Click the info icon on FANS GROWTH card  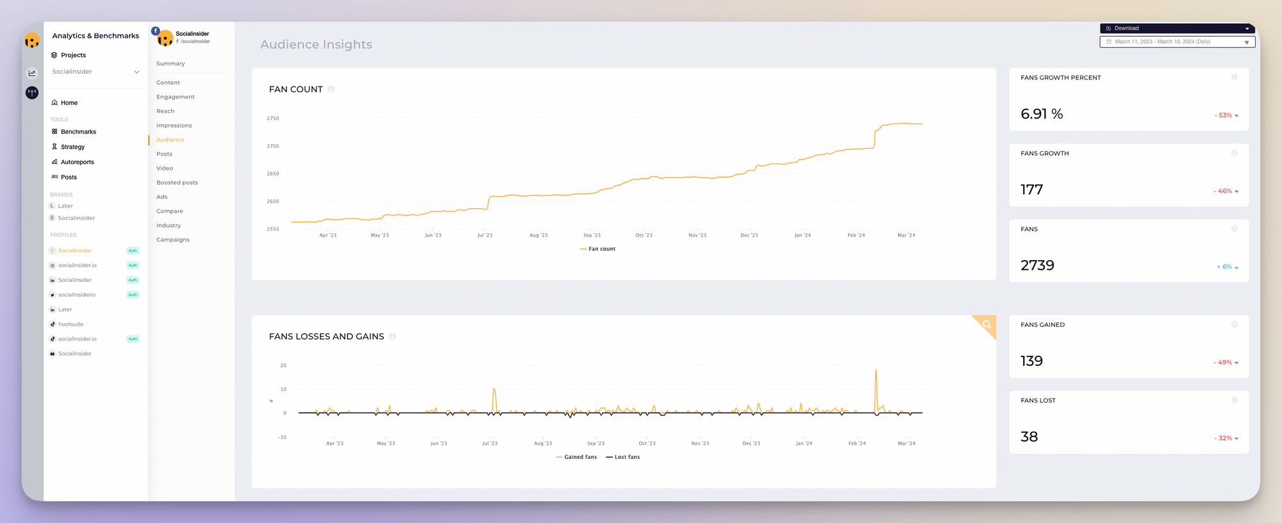1234,153
